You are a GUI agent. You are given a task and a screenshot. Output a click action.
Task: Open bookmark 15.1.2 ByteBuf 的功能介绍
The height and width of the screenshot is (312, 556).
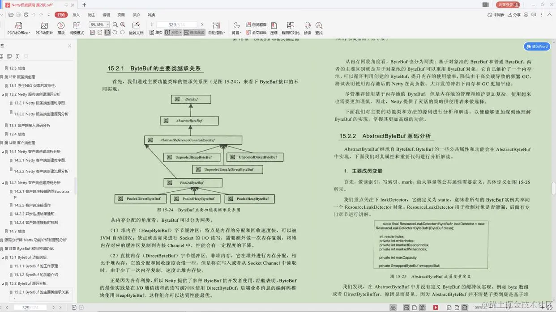(36, 275)
